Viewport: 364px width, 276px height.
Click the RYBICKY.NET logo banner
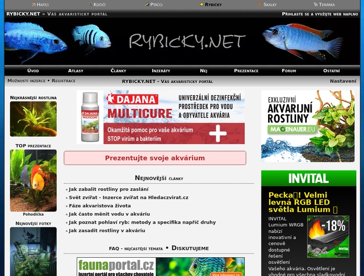[186, 41]
